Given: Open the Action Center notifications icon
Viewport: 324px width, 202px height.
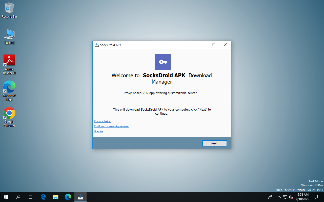Looking at the screenshot, I should [x=316, y=197].
